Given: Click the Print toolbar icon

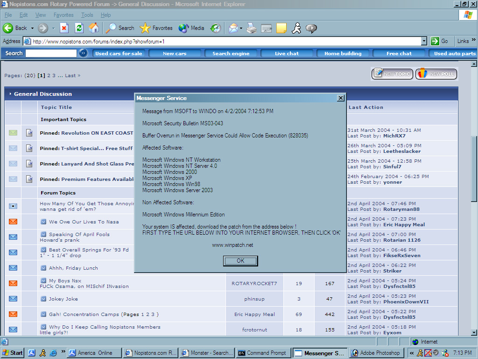Looking at the screenshot, I should 252,28.
